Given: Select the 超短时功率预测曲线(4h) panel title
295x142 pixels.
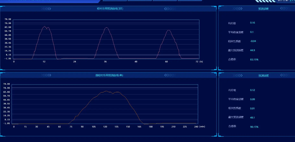Looking at the screenshot, I should coord(107,75).
